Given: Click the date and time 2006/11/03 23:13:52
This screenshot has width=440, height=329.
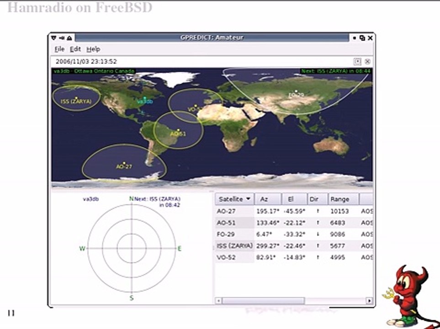Looking at the screenshot, I should (86, 62).
